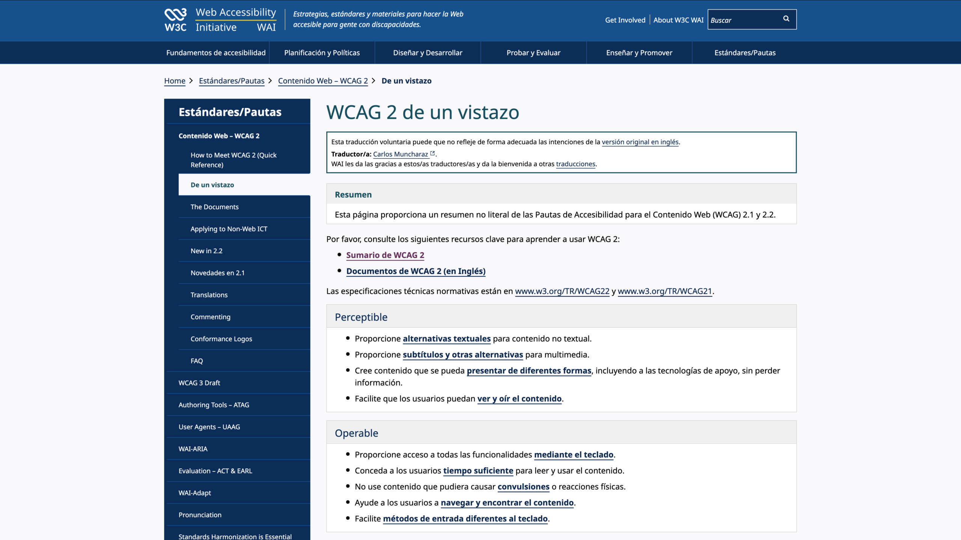The image size is (961, 540).
Task: Open Fundamentos de accesibilidad menu
Action: [x=216, y=52]
